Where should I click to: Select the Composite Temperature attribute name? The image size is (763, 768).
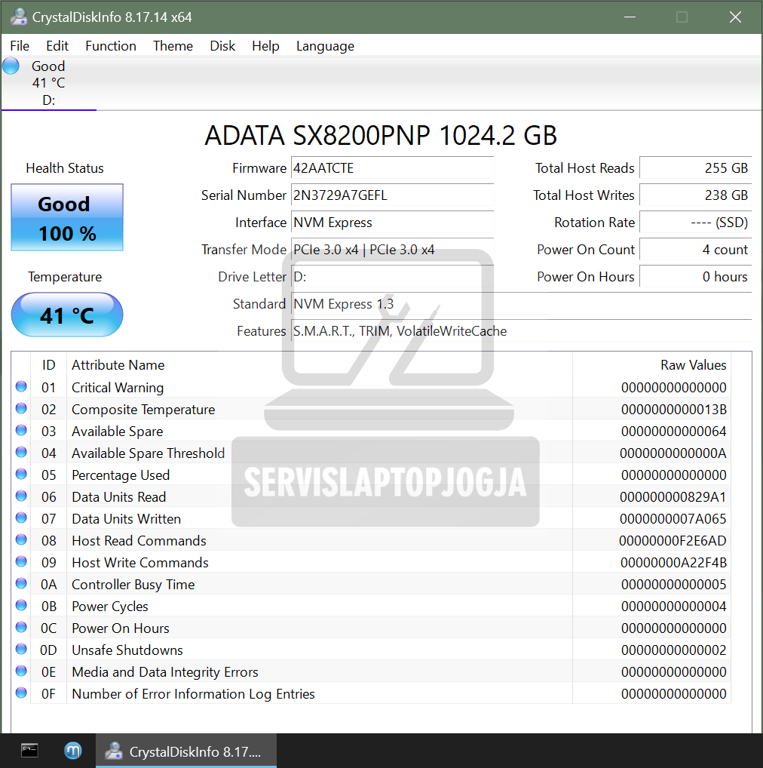[143, 410]
